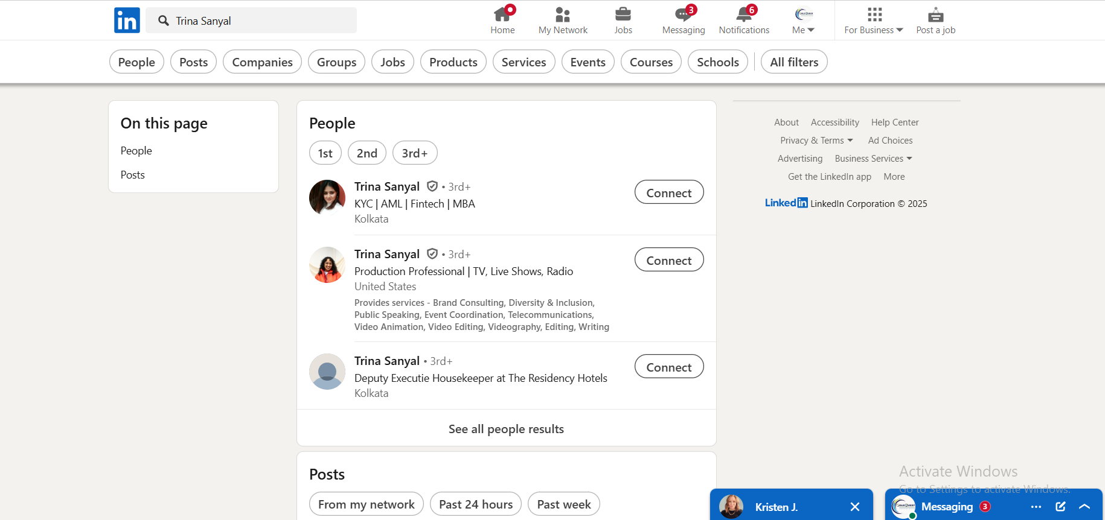Click the LinkedIn logo icon

127,21
